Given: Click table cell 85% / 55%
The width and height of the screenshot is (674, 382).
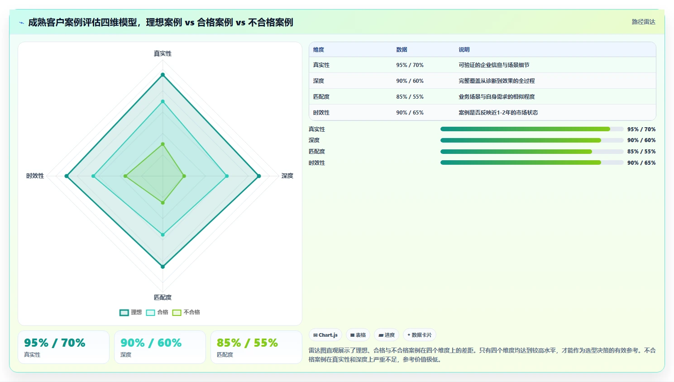Looking at the screenshot, I should pos(410,97).
